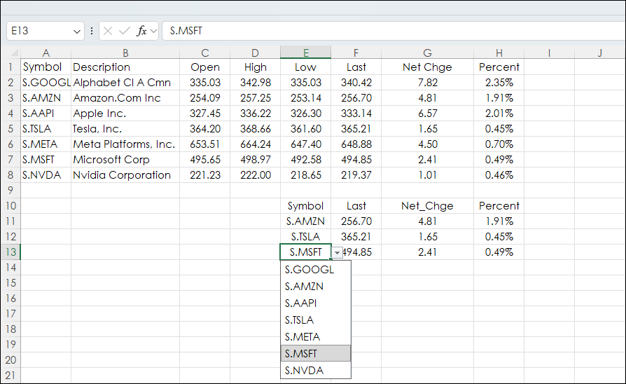Select row 21 header
This screenshot has height=384, width=626.
coord(11,376)
